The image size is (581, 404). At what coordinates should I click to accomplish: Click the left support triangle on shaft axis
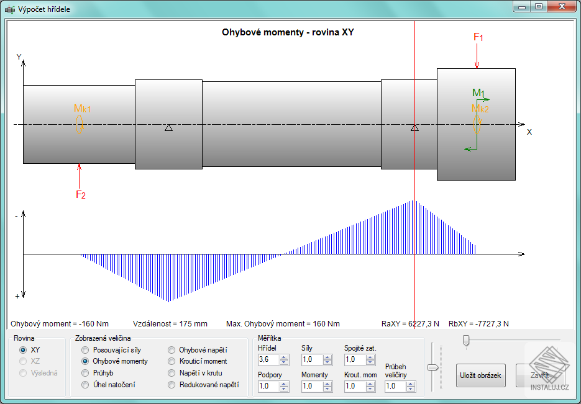point(168,128)
